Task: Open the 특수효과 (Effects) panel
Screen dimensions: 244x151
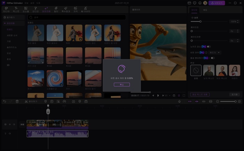Action: click(66, 10)
